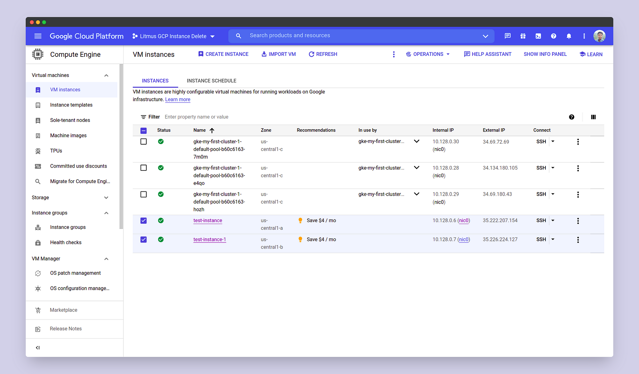639x374 pixels.
Task: Open the top bar settings three-dot menu
Action: 584,36
